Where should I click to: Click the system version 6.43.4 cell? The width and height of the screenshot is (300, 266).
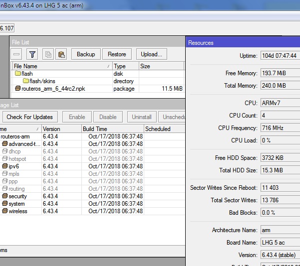click(61, 204)
